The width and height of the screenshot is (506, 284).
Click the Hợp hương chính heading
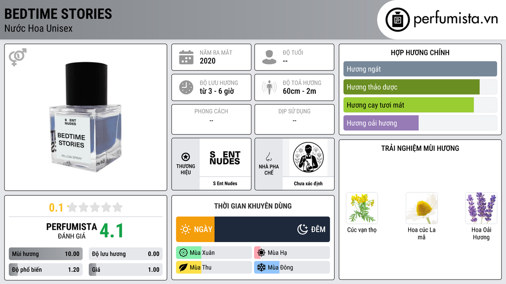[x=420, y=52]
